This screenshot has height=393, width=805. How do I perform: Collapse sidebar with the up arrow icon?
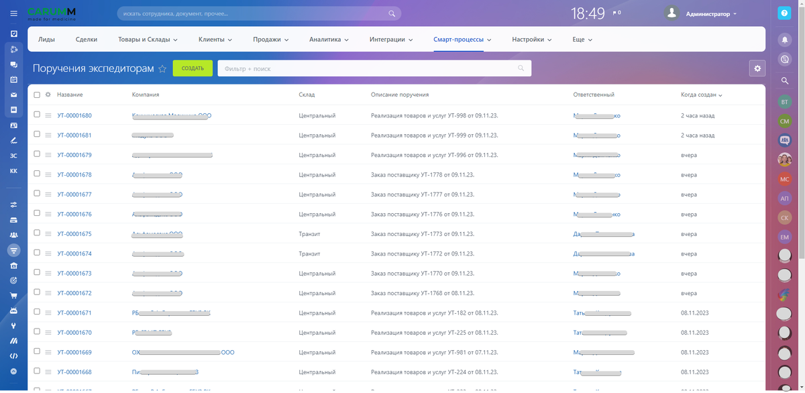click(x=13, y=372)
